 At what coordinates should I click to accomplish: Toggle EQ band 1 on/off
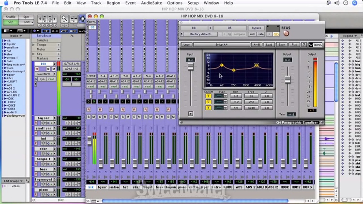pyautogui.click(x=208, y=96)
